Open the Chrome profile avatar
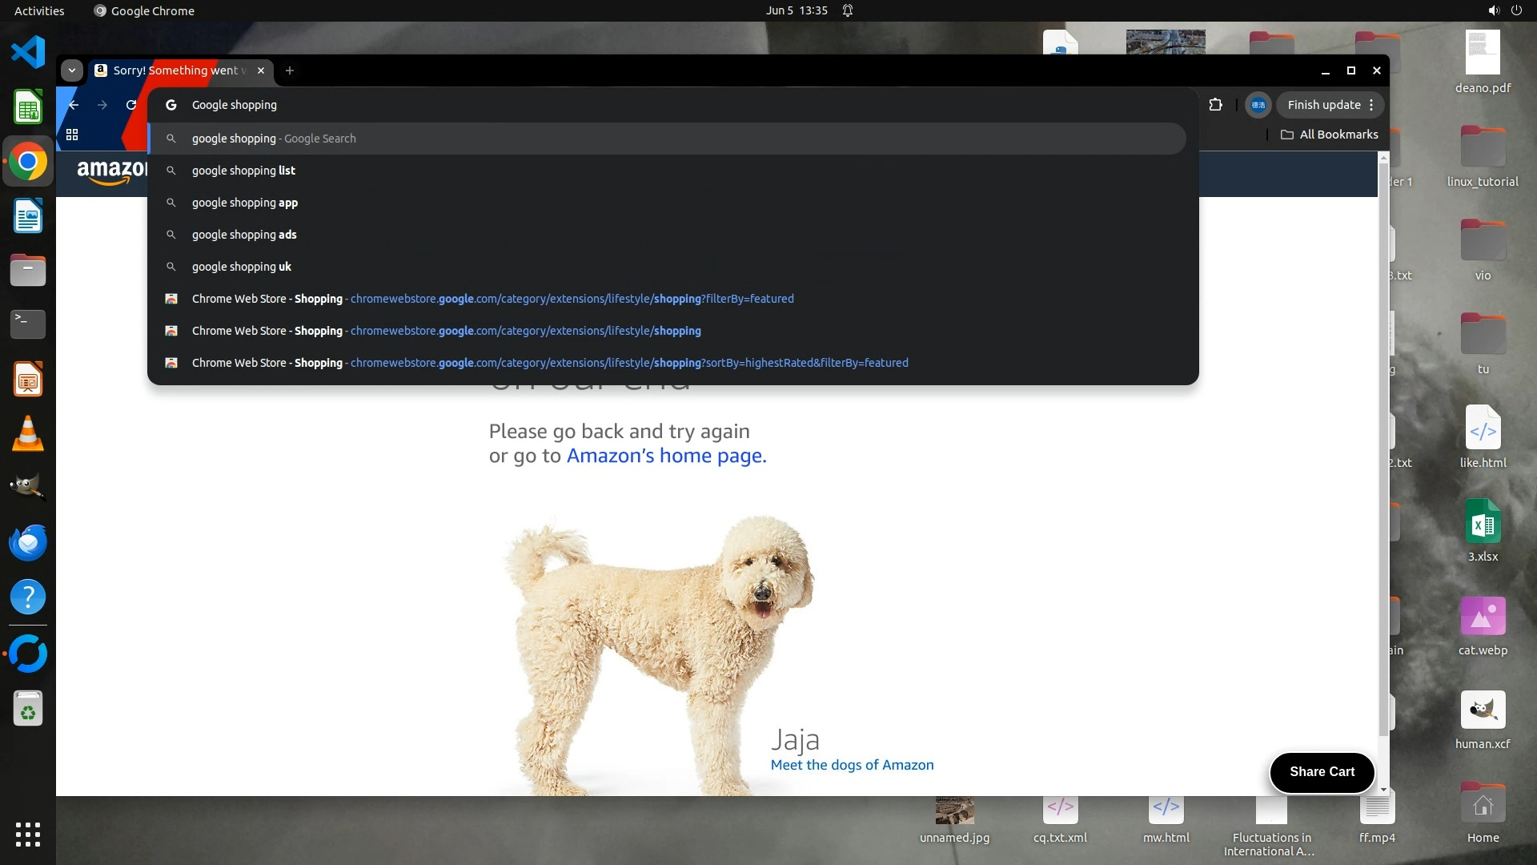 coord(1258,105)
